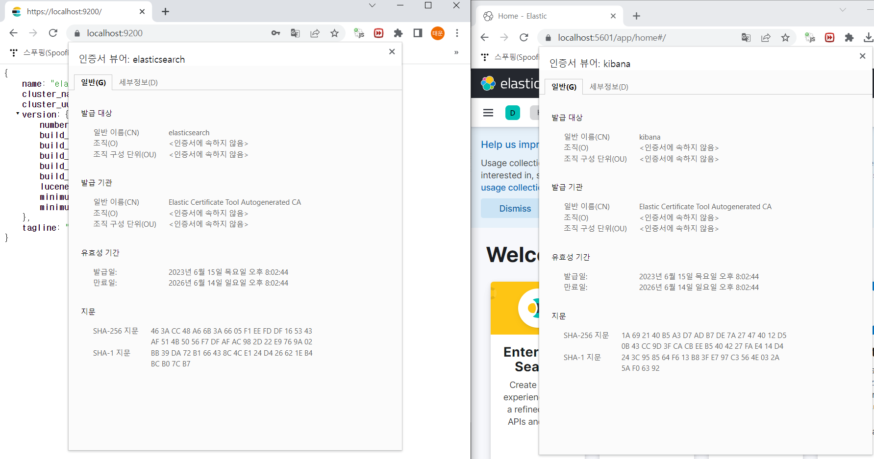The width and height of the screenshot is (874, 459).
Task: Switch to 세부정보(D) tab in elasticsearch viewer
Action: [x=138, y=82]
